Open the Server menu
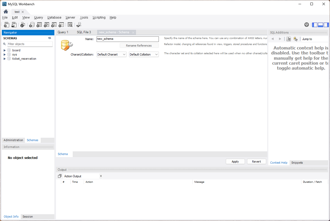The image size is (330, 221). point(70,18)
